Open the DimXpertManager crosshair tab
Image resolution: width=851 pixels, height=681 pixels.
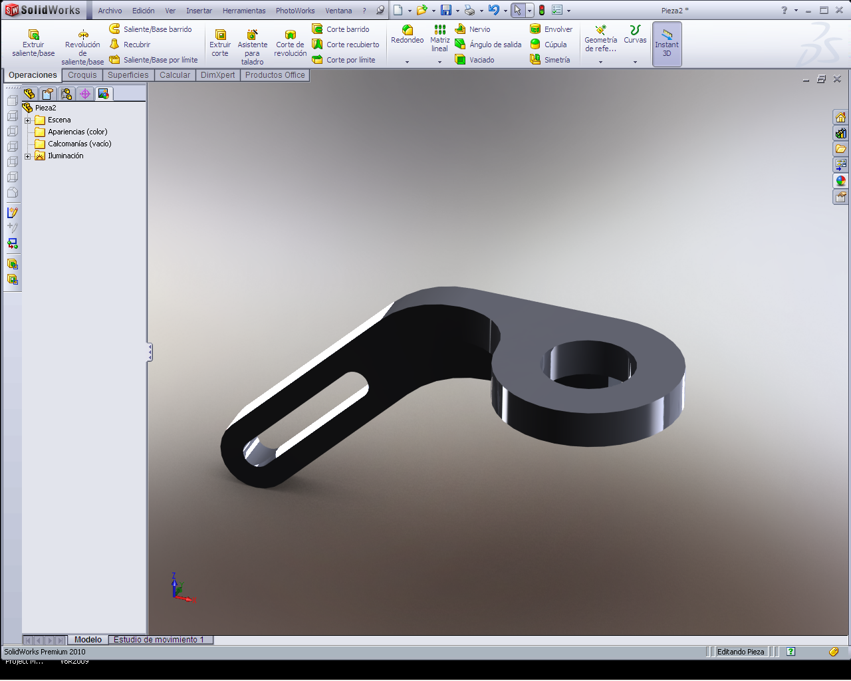(x=85, y=94)
